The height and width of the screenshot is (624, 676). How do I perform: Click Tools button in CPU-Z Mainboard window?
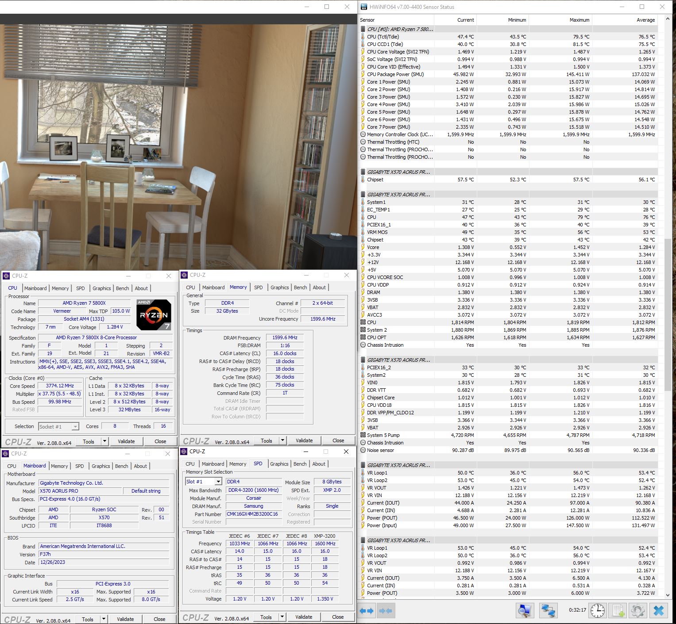click(88, 619)
